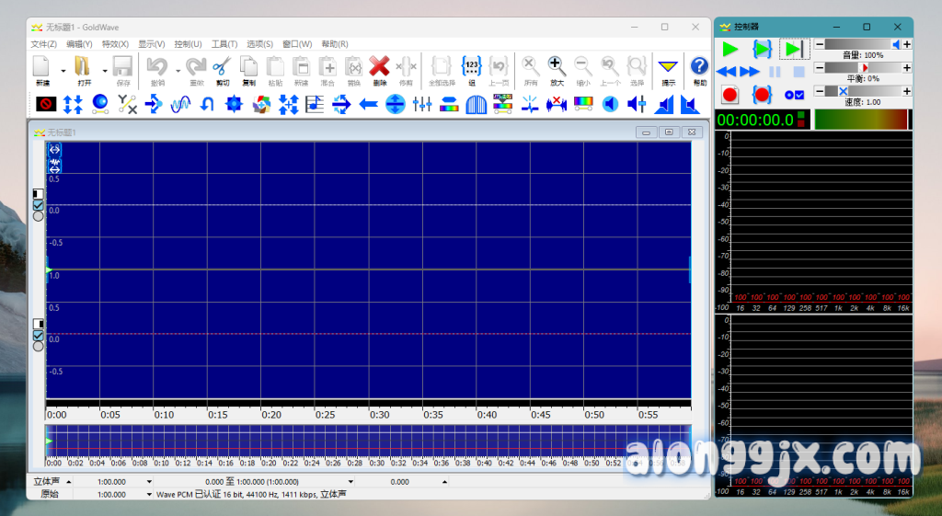Toggle the left channel checkbox beside upper waveform

pos(39,205)
